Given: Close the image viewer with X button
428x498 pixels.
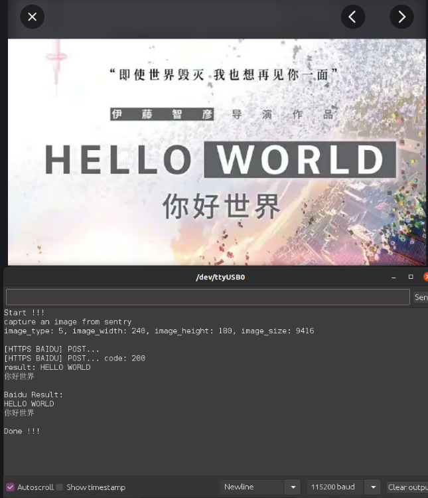Looking at the screenshot, I should pos(32,17).
